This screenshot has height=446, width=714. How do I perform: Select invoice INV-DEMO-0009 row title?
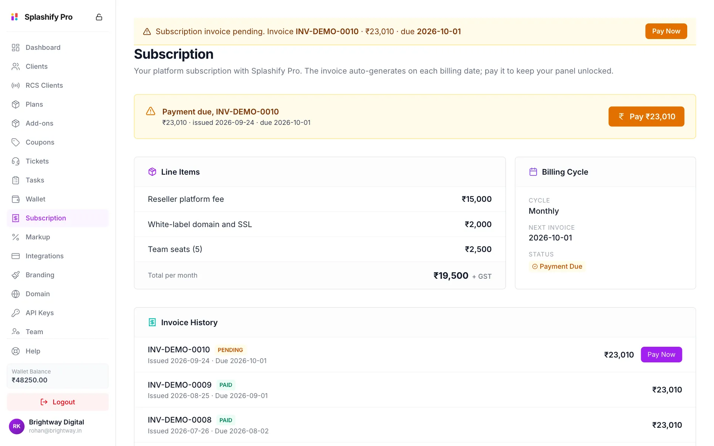(180, 385)
